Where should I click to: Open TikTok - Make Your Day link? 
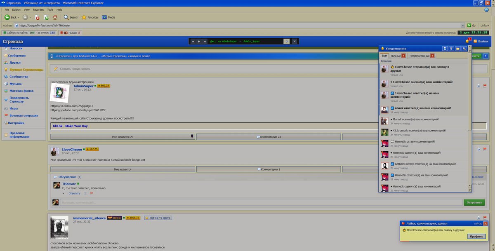[70, 126]
